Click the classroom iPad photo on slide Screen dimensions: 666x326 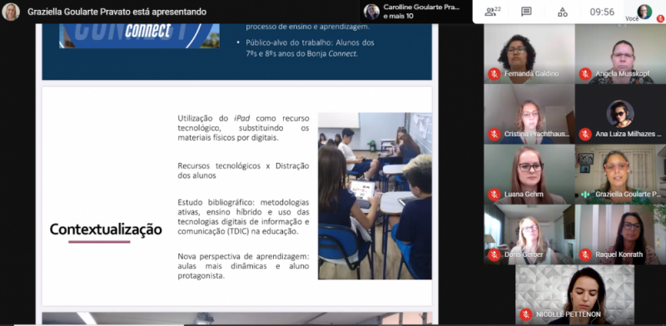click(375, 195)
